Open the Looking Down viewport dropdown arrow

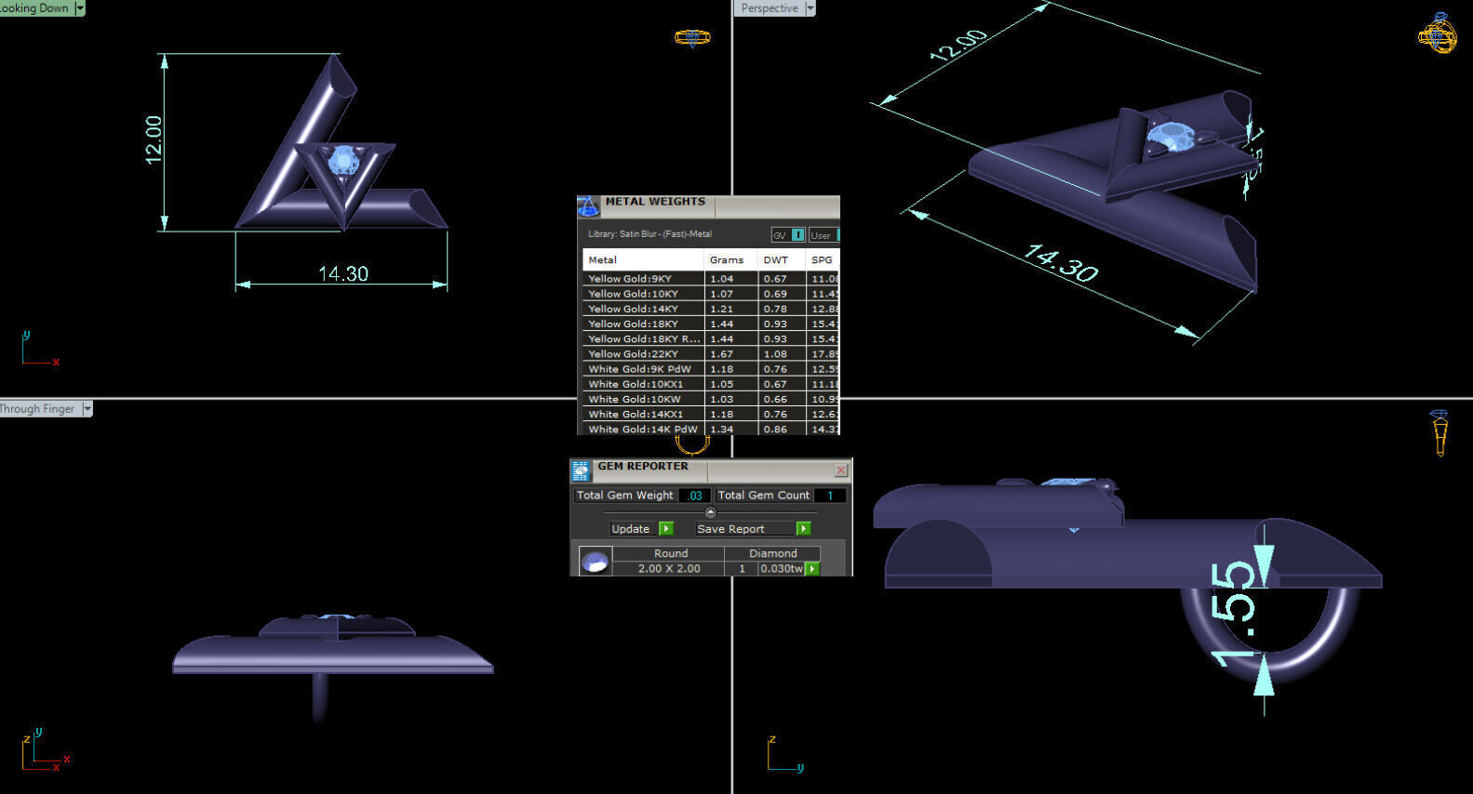79,8
